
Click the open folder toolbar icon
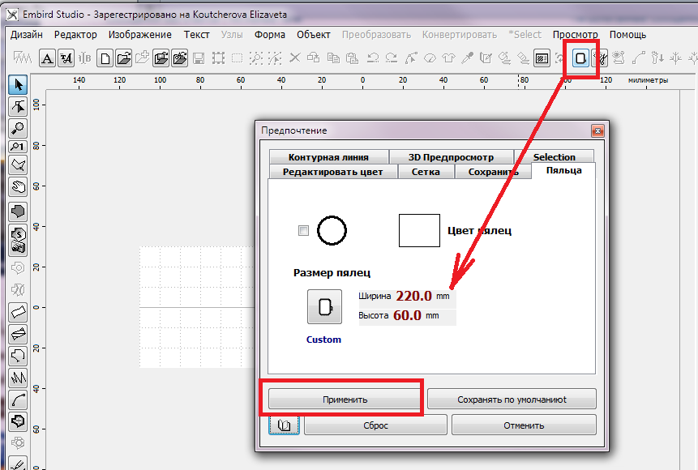pos(123,58)
